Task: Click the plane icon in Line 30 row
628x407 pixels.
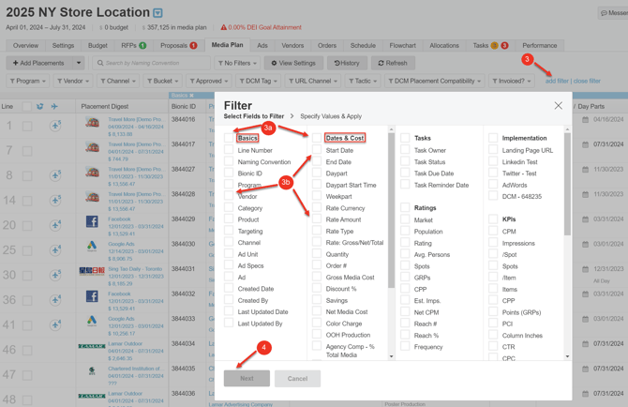Action: pos(55,275)
